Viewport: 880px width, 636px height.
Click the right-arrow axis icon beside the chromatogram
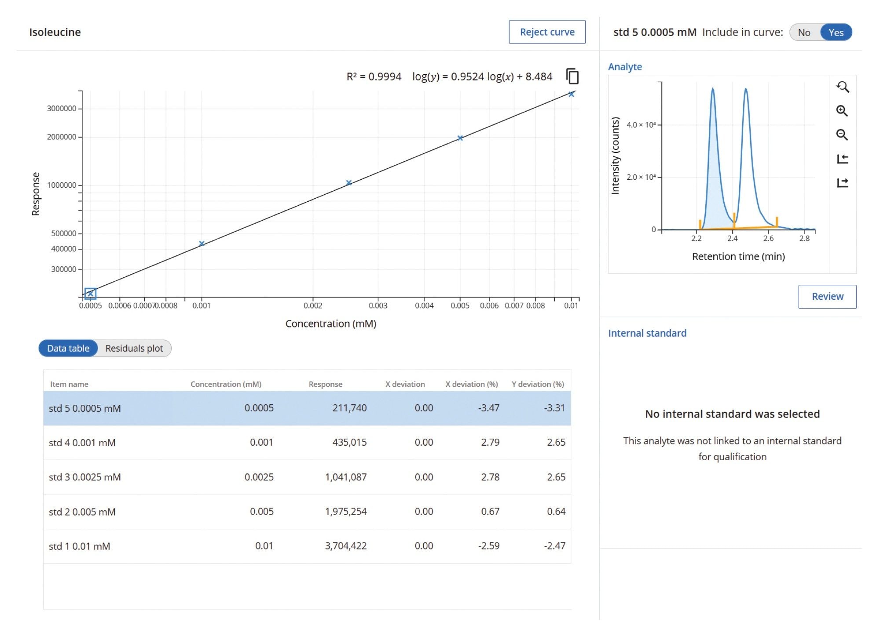point(842,182)
